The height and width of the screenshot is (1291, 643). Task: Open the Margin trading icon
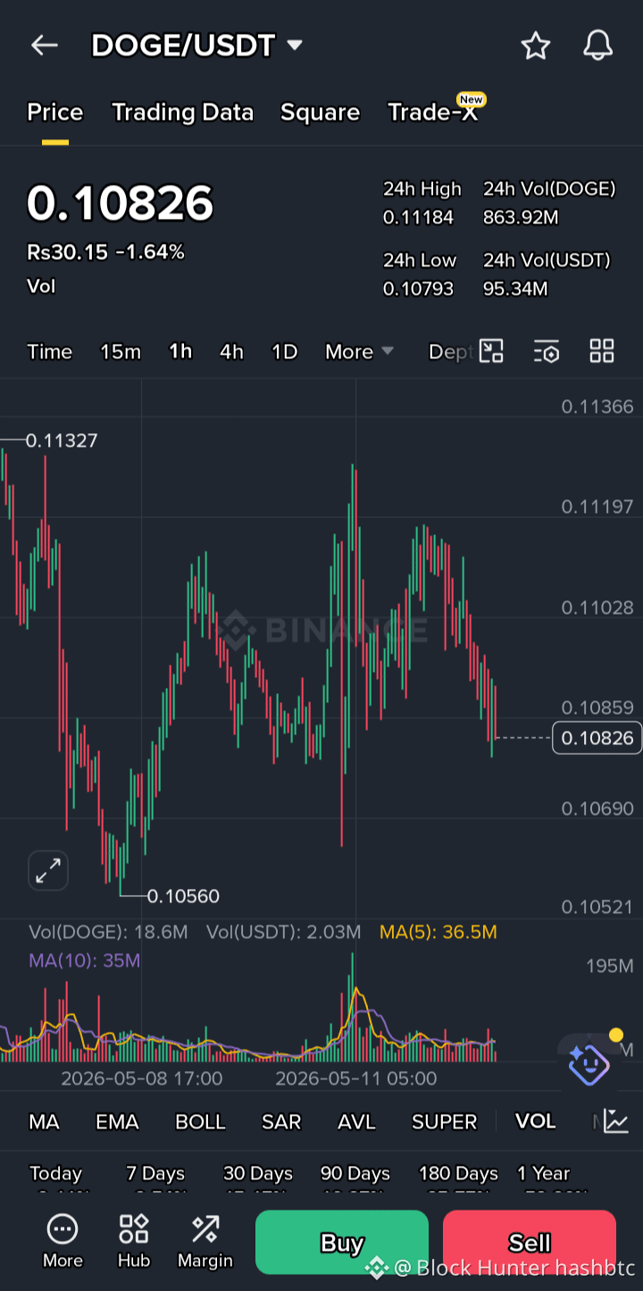click(x=205, y=1242)
